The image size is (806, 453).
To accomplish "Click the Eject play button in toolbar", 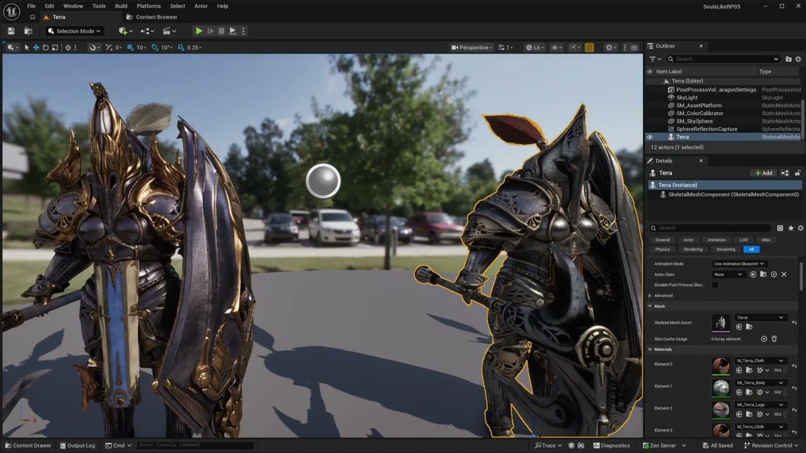I will tap(232, 31).
